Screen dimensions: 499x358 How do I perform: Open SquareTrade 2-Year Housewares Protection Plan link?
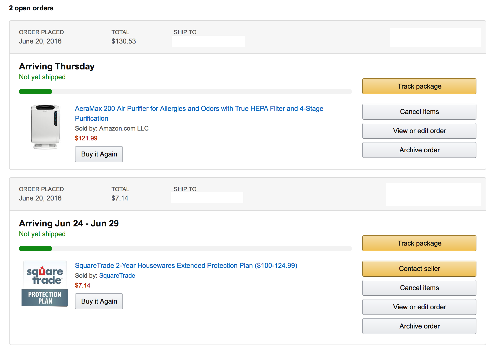point(186,266)
